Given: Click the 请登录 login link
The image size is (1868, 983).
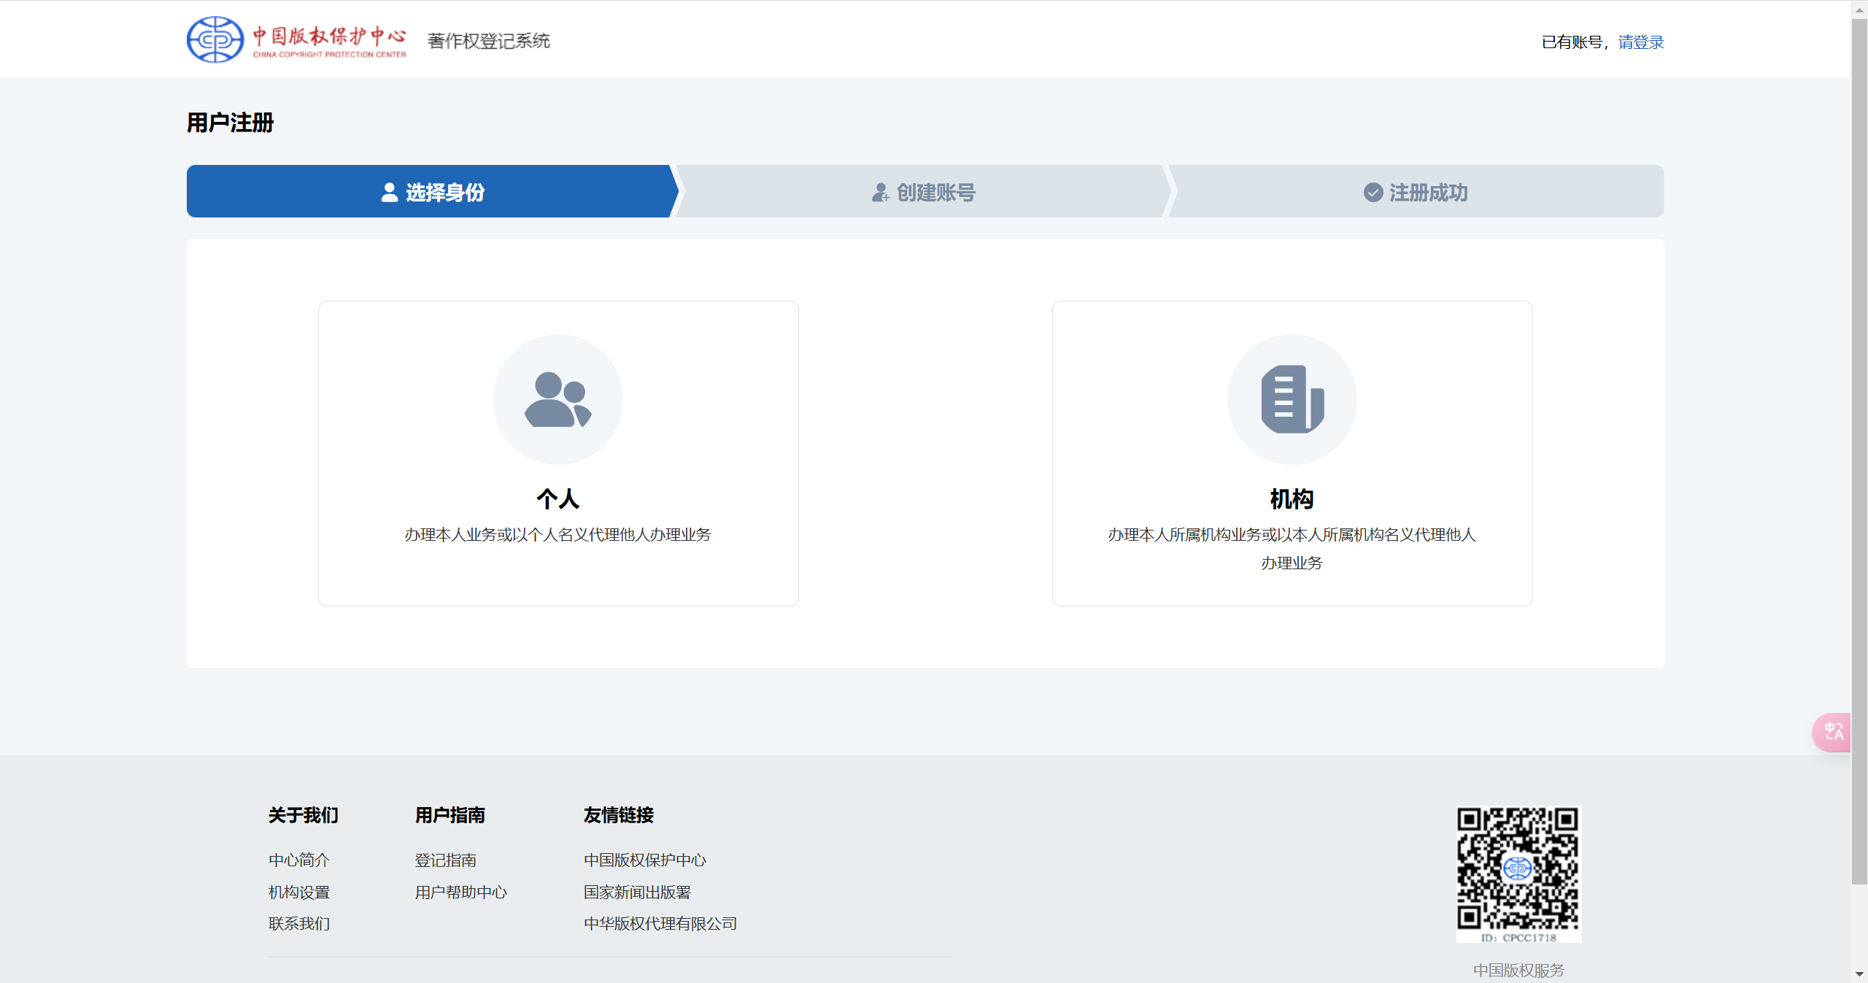Looking at the screenshot, I should [x=1640, y=42].
